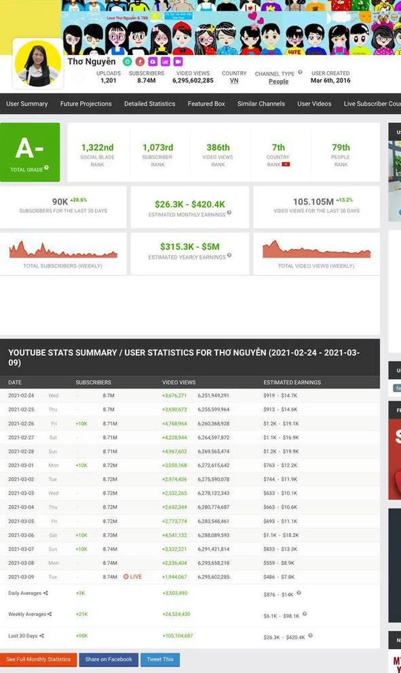Click the 1,073rd Subscriber Rank
The image size is (401, 673).
(x=158, y=148)
